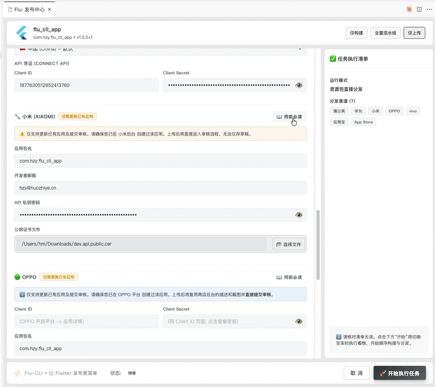Click info icon in checklist hint
This screenshot has height=387, width=435.
(x=339, y=337)
